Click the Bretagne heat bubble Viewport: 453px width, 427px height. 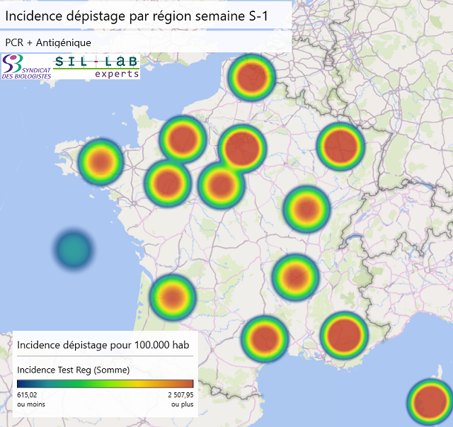[x=101, y=162]
